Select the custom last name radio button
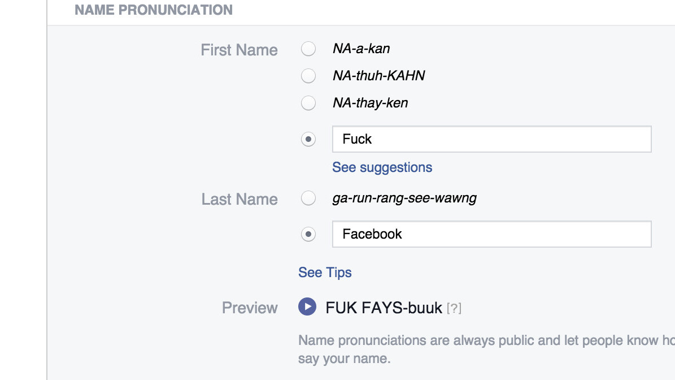This screenshot has height=380, width=675. coord(308,234)
